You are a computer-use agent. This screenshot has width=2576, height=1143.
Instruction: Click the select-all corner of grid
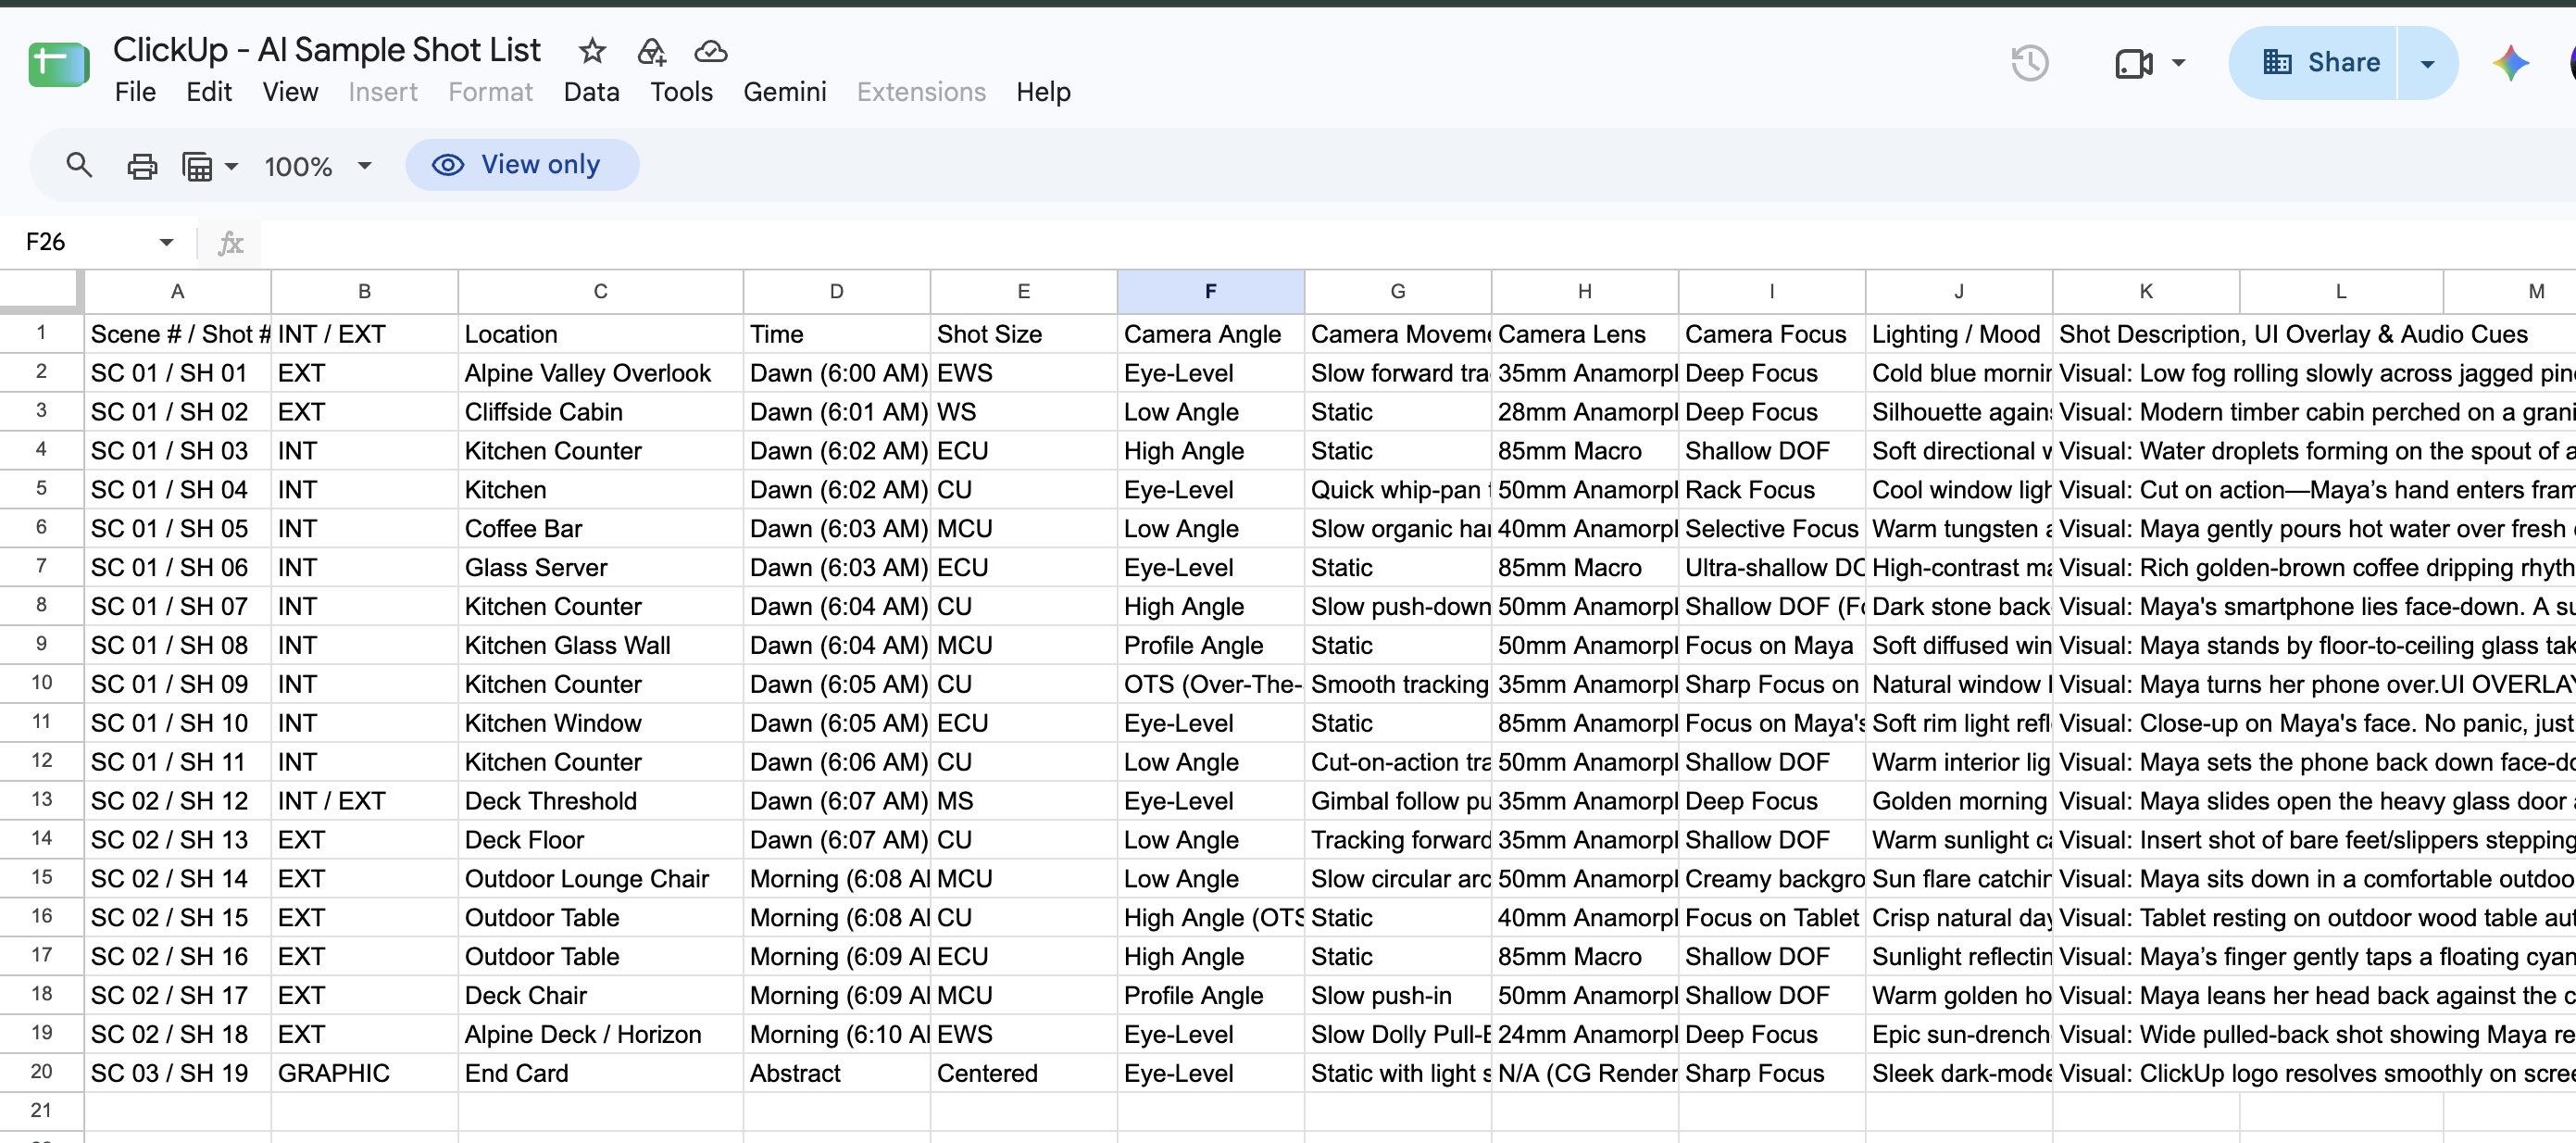40,291
